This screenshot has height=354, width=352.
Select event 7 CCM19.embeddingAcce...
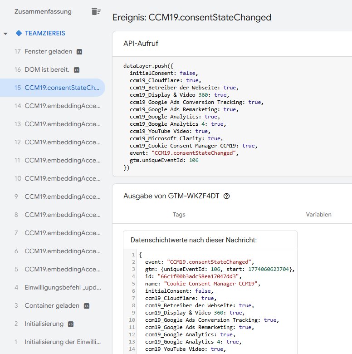53,233
